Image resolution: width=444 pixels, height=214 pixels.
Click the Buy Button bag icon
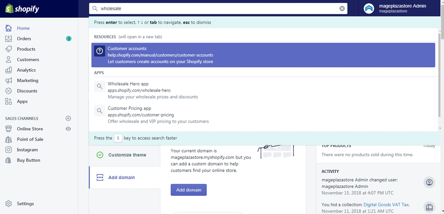tap(9, 160)
